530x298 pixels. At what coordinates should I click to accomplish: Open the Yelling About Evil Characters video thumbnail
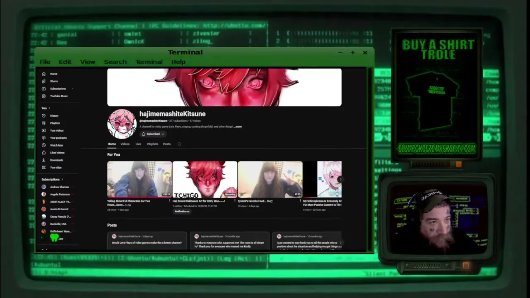pyautogui.click(x=140, y=180)
